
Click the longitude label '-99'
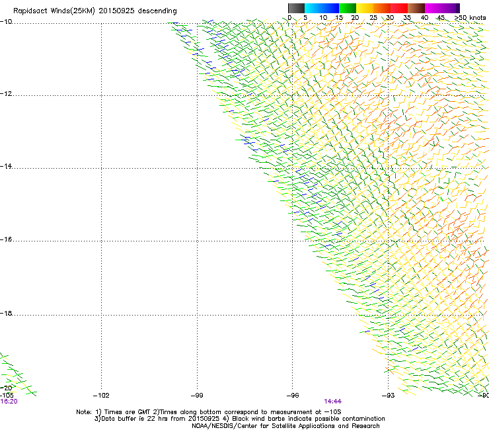point(197,396)
